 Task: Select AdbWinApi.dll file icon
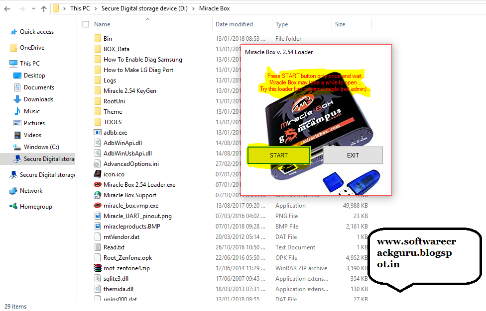pyautogui.click(x=98, y=143)
